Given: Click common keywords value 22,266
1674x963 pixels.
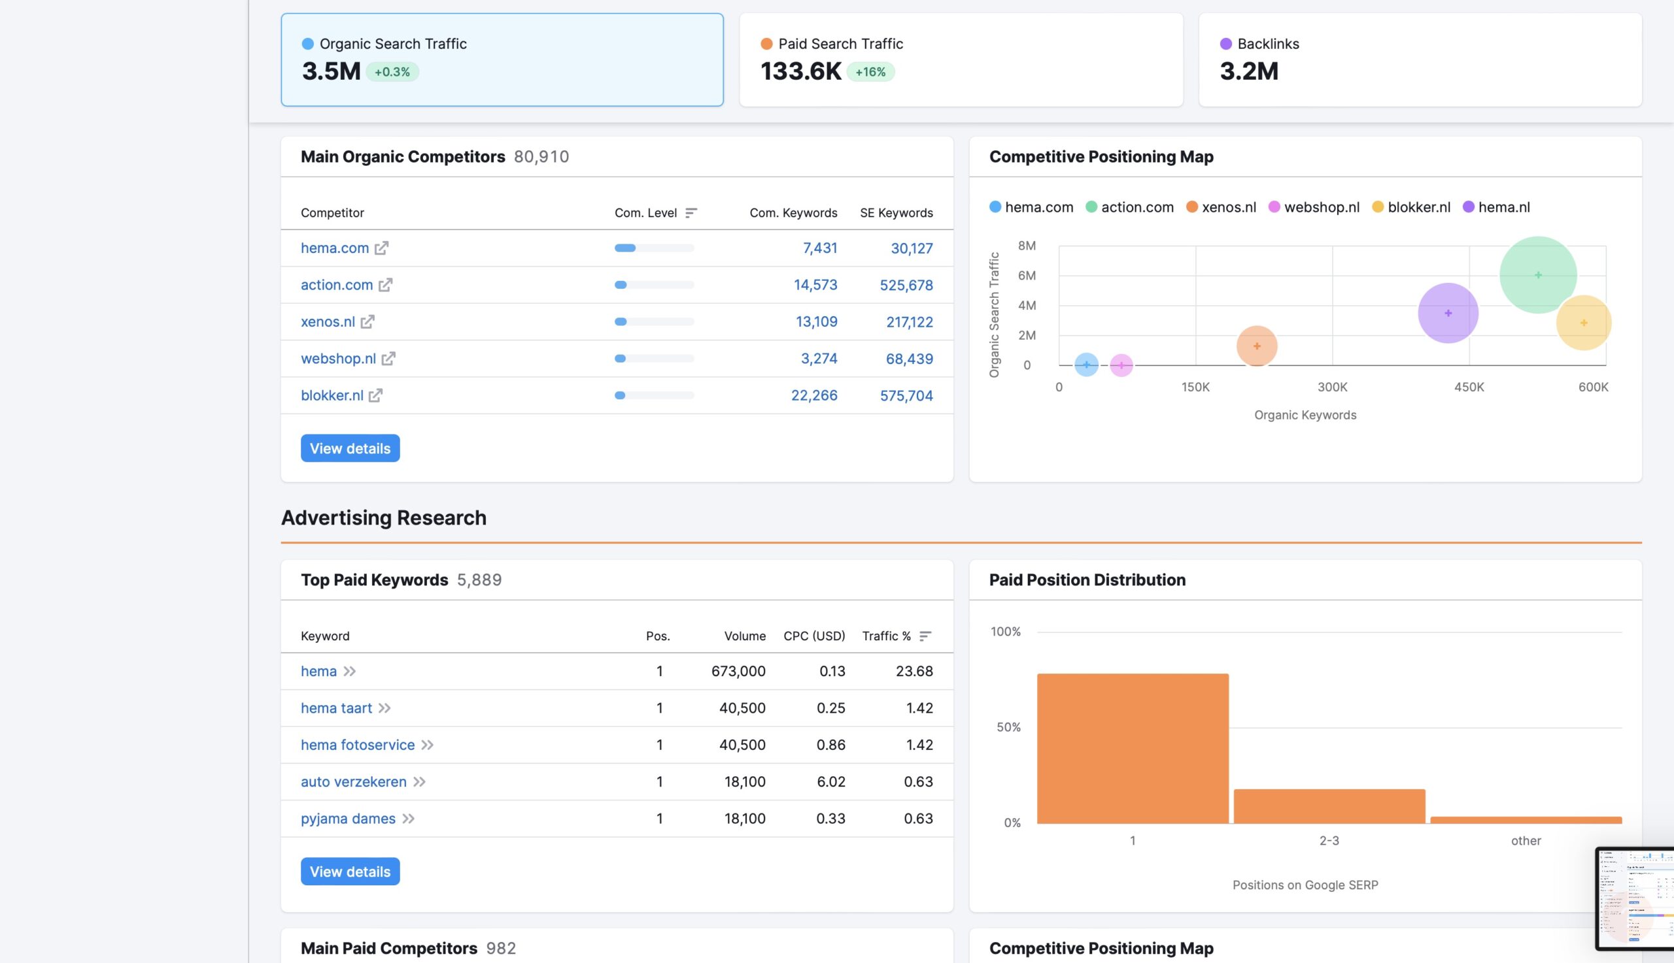Looking at the screenshot, I should coord(814,395).
